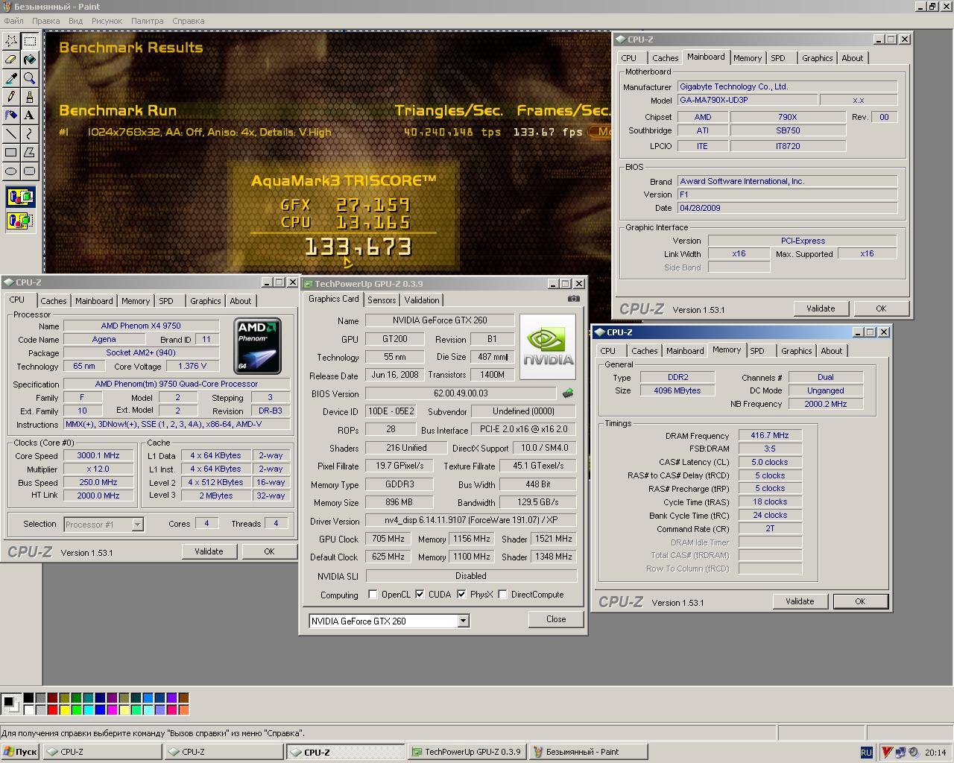Select the Brush tool in Paint

point(30,97)
